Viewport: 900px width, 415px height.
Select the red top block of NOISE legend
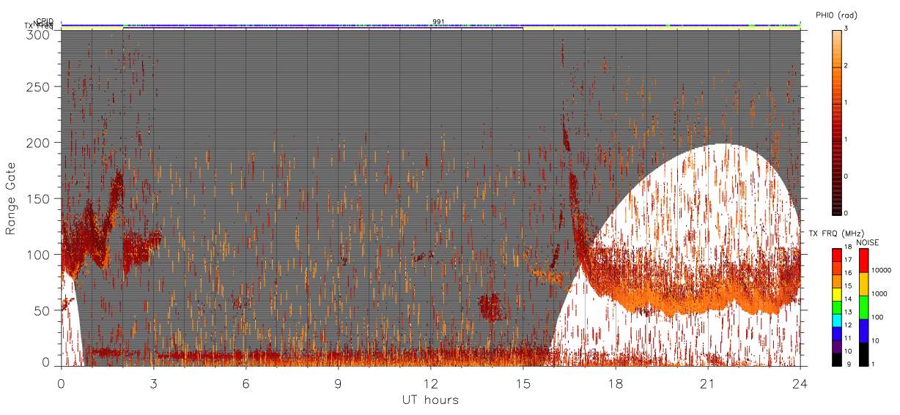click(863, 261)
